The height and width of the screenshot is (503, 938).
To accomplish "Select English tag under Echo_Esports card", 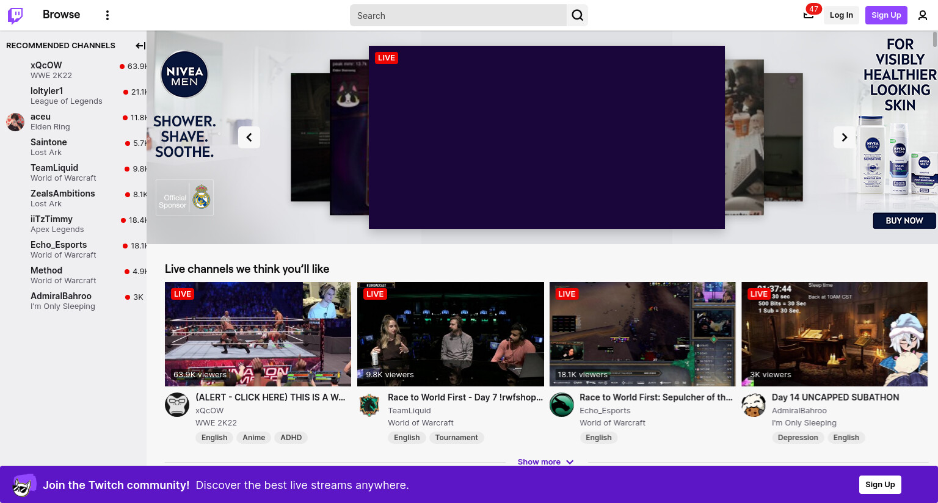I will [x=598, y=438].
